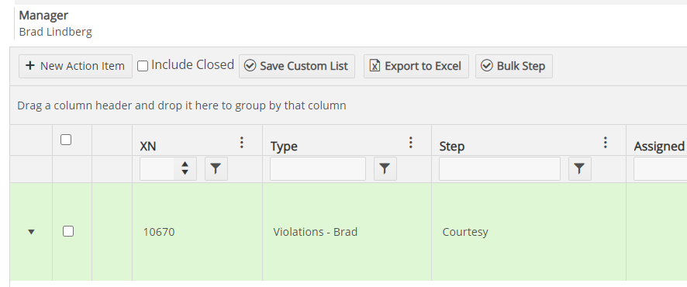
Task: Click the Step column filter funnel icon
Action: pyautogui.click(x=580, y=168)
